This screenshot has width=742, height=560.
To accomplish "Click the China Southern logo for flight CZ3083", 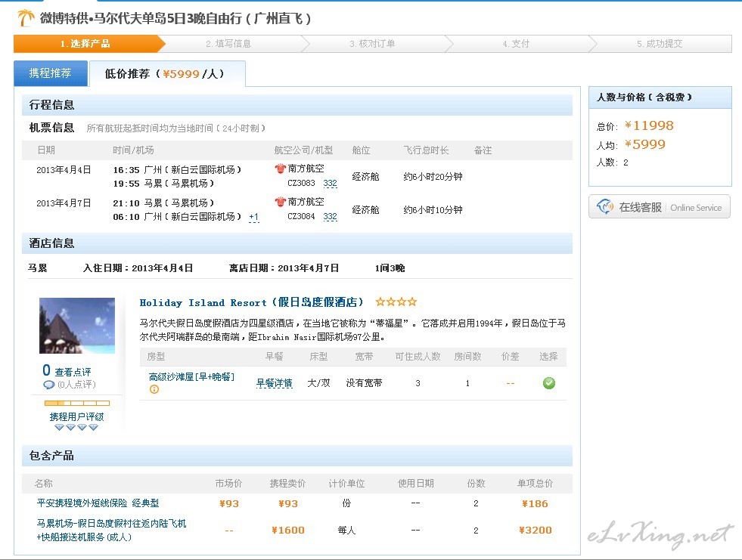I will (280, 169).
